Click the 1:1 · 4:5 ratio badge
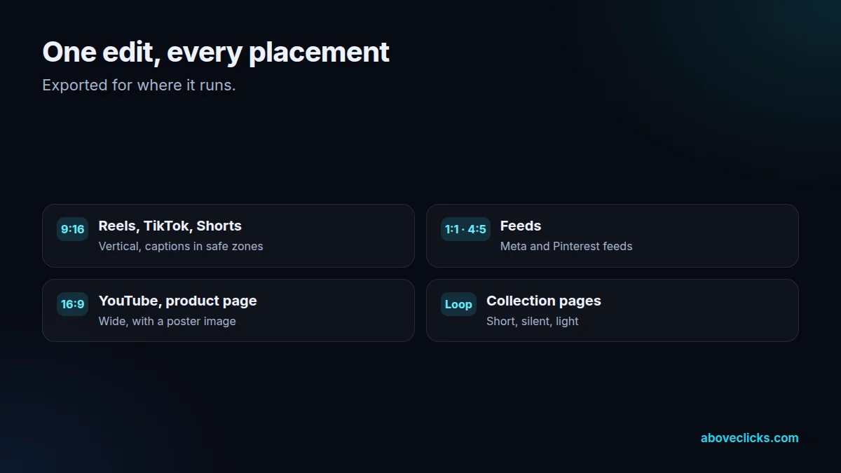The height and width of the screenshot is (473, 841). (465, 229)
